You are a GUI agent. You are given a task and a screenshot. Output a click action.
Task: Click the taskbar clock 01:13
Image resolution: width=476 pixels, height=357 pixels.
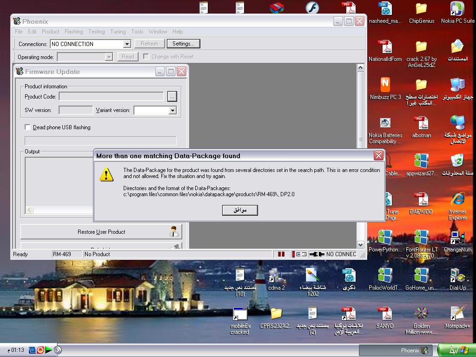point(16,350)
